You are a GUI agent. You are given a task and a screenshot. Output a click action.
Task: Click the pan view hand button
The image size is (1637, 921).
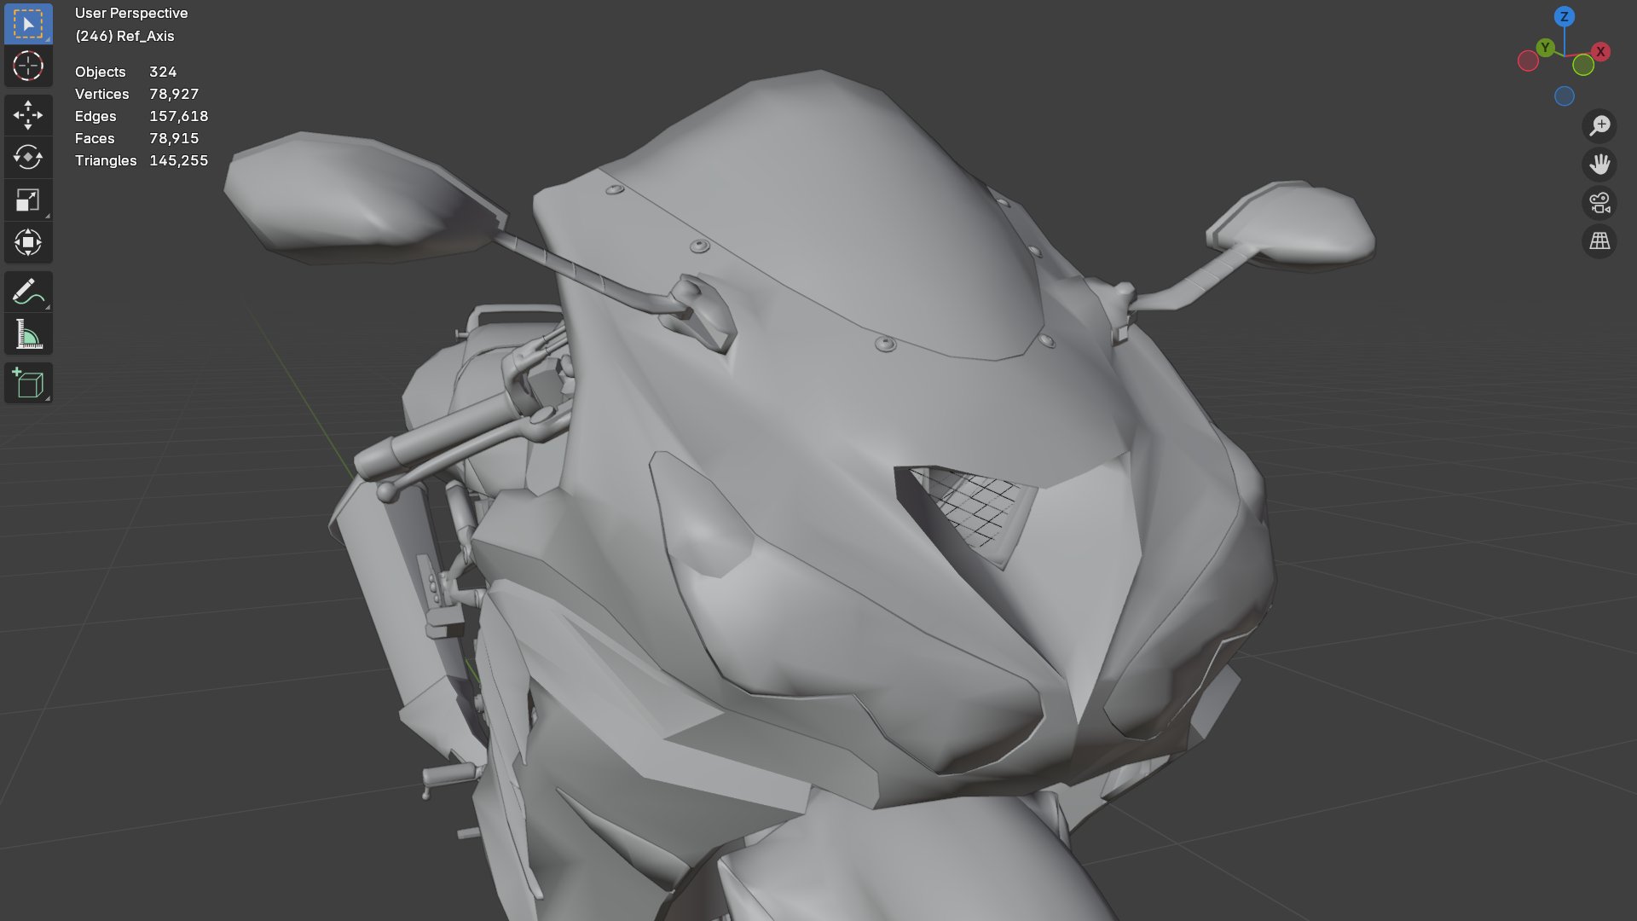click(1599, 164)
